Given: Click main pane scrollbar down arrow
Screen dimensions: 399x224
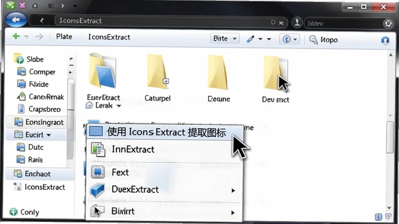Looking at the screenshot, I should [389, 208].
